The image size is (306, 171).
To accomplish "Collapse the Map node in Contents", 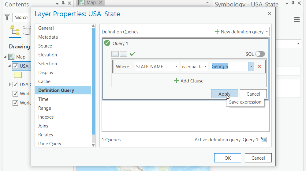I will [5, 57].
